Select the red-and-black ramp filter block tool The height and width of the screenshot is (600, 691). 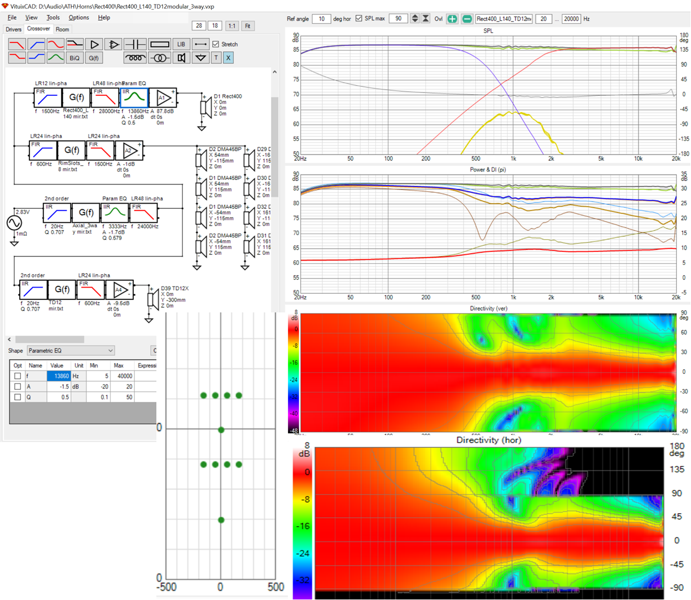tap(75, 44)
